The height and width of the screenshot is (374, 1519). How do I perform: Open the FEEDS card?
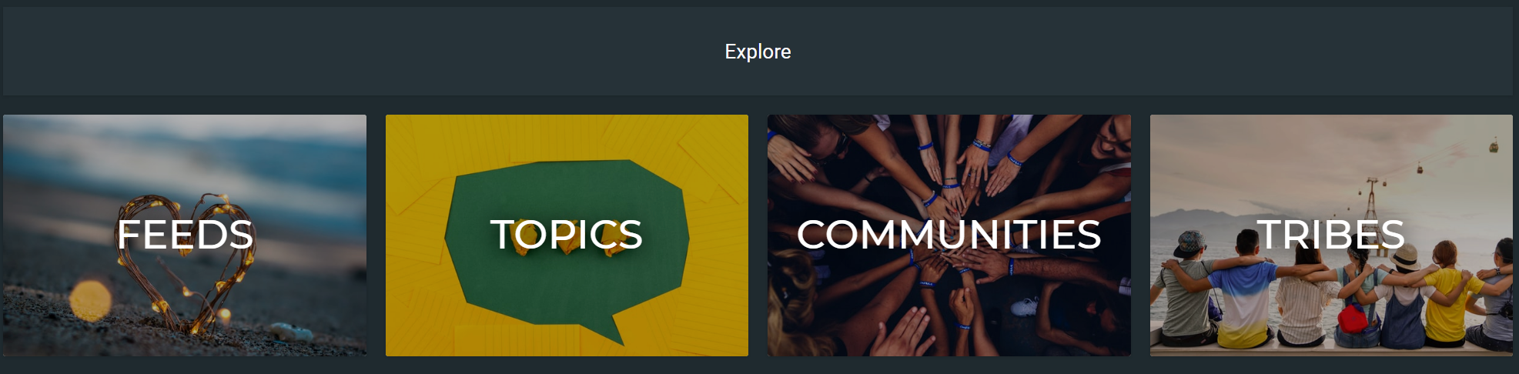[x=185, y=235]
